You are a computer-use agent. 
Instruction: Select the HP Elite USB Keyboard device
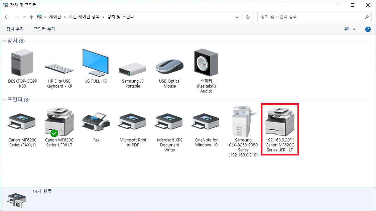(59, 69)
